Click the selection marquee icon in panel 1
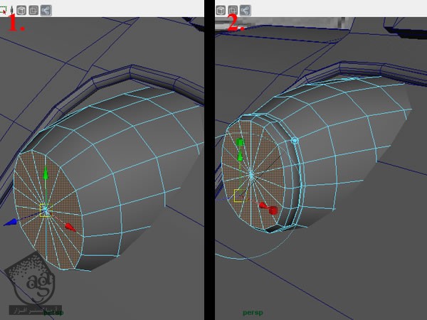 click(5, 10)
